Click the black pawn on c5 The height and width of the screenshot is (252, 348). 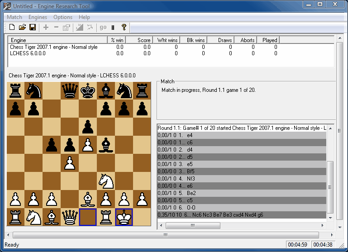click(x=52, y=145)
